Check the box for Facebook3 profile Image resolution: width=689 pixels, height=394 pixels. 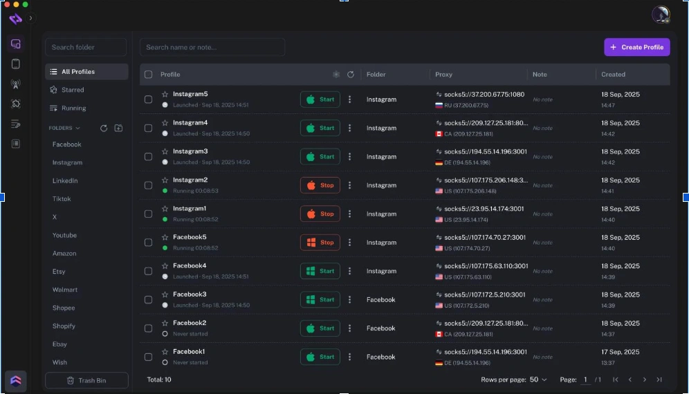tap(149, 299)
